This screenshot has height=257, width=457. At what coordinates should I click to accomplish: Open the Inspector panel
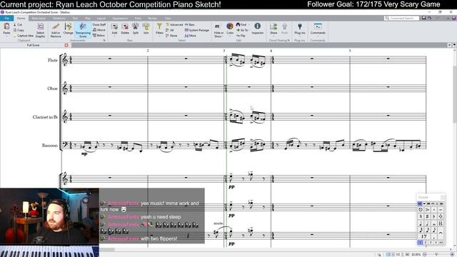click(x=257, y=29)
